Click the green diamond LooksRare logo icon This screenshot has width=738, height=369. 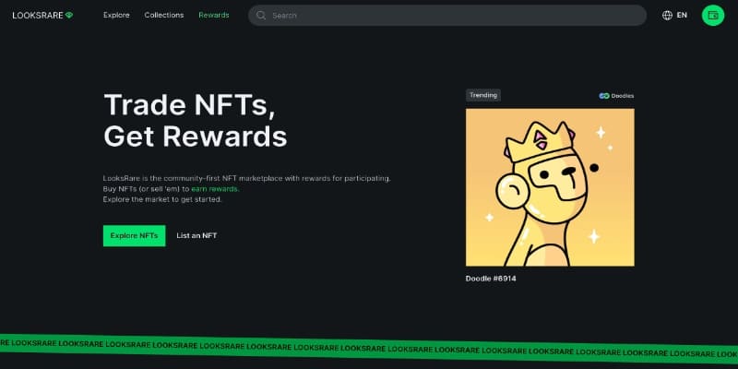click(69, 15)
